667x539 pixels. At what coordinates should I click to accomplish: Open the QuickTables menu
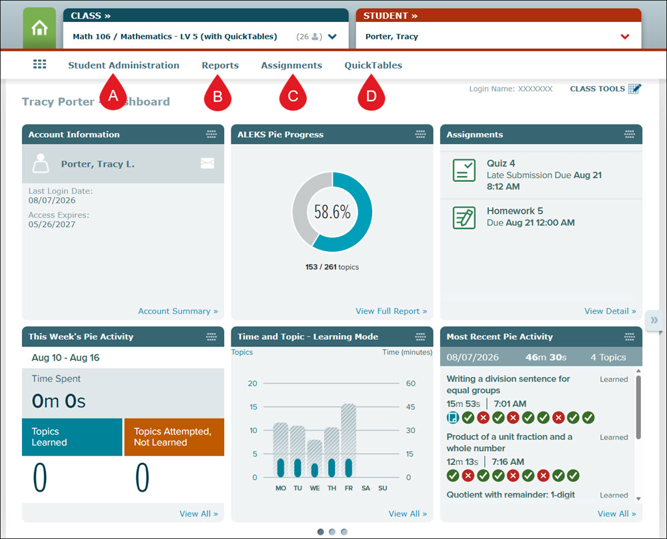click(x=373, y=65)
